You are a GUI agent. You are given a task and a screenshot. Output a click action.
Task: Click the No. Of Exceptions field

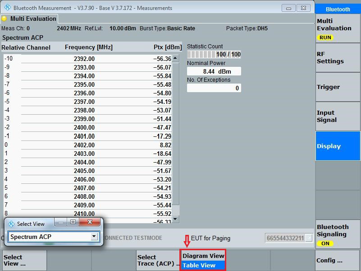(214, 88)
